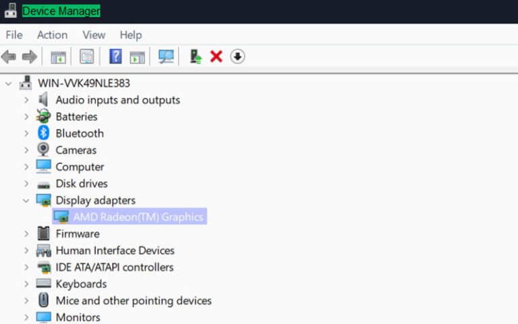
Task: Click the red X Uninstall device icon
Action: 217,57
